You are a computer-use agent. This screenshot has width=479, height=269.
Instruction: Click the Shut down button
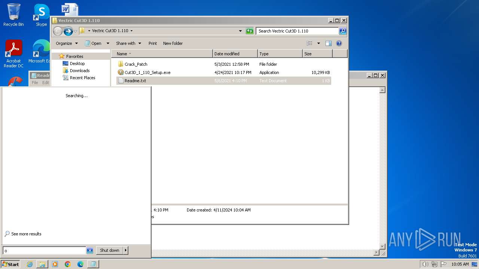click(x=110, y=250)
